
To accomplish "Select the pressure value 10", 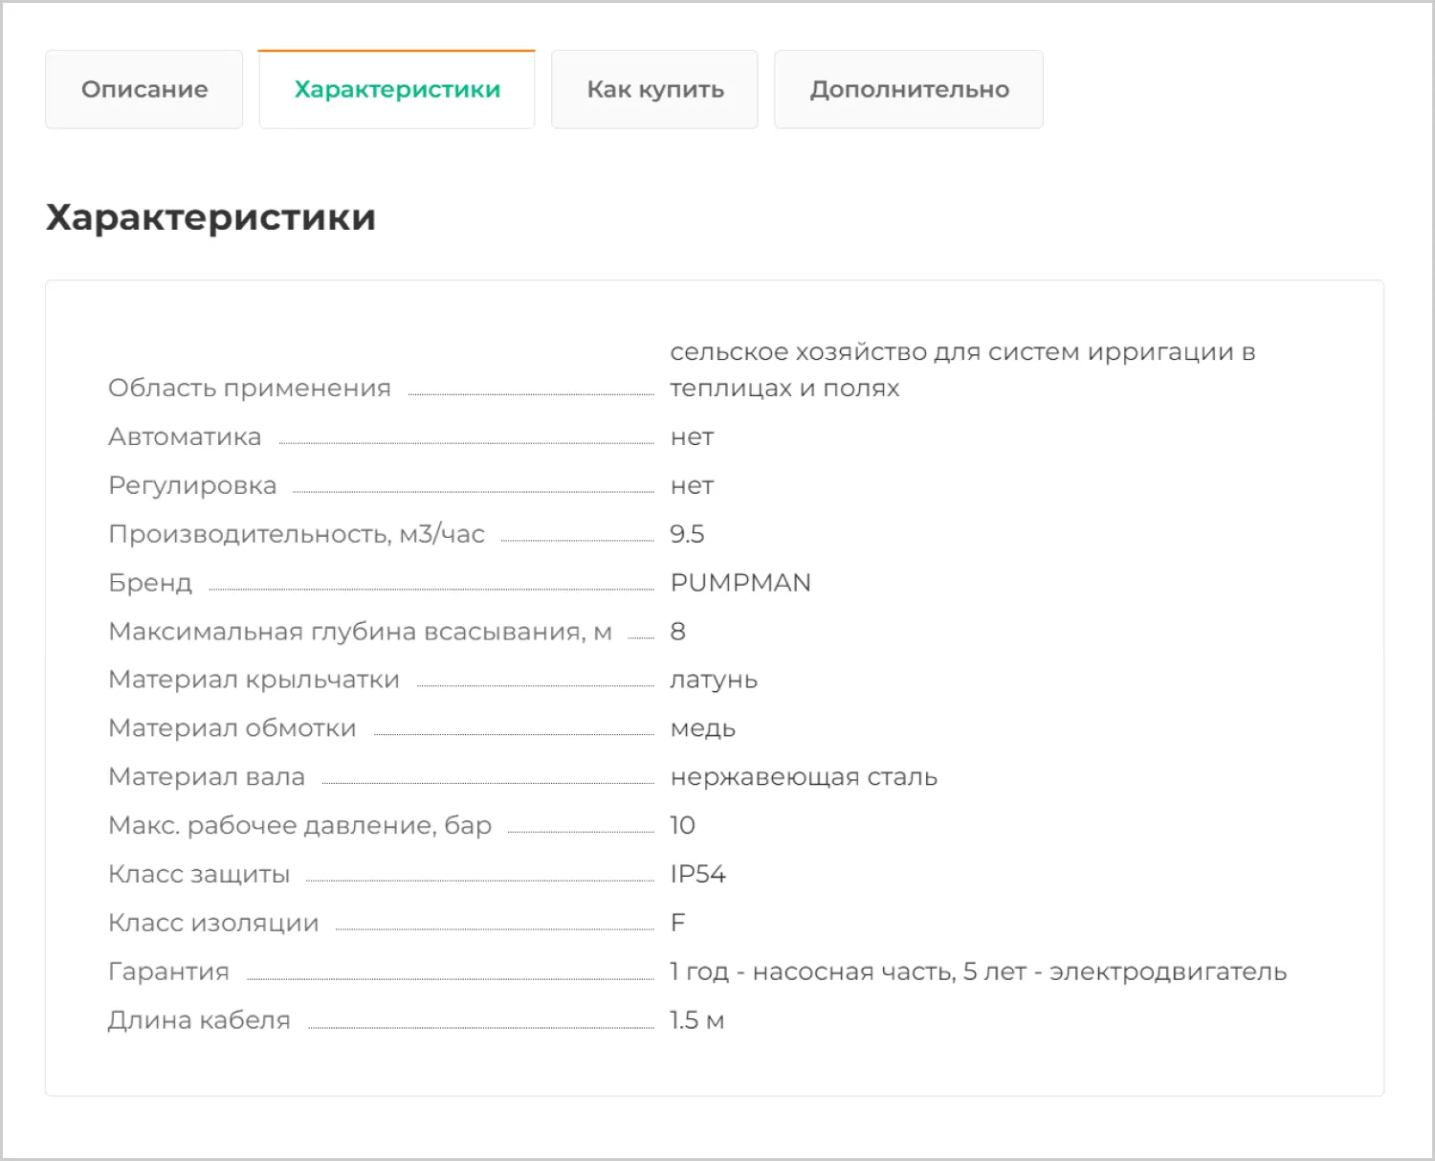I will (x=682, y=825).
